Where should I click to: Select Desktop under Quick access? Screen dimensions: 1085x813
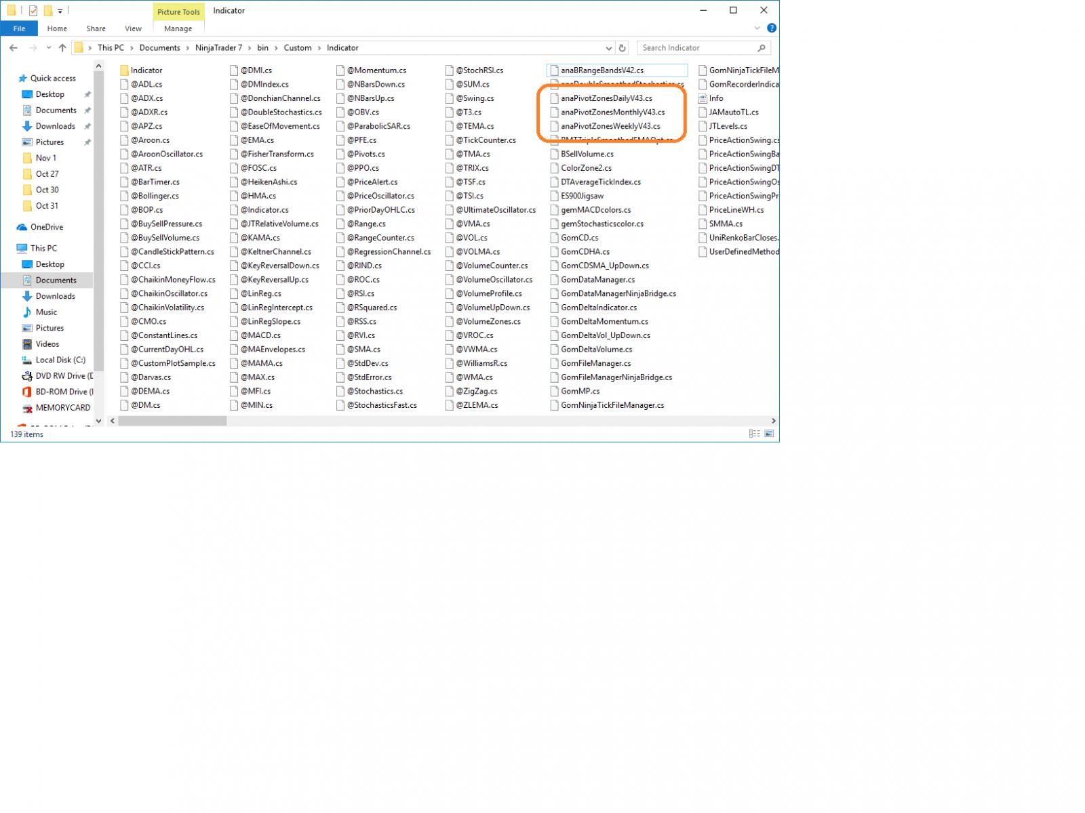coord(50,95)
